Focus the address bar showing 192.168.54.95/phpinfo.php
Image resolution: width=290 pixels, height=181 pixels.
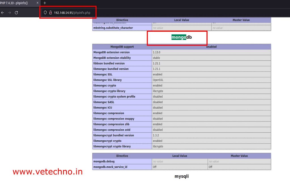coord(73,13)
